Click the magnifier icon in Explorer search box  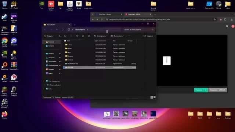153,30
